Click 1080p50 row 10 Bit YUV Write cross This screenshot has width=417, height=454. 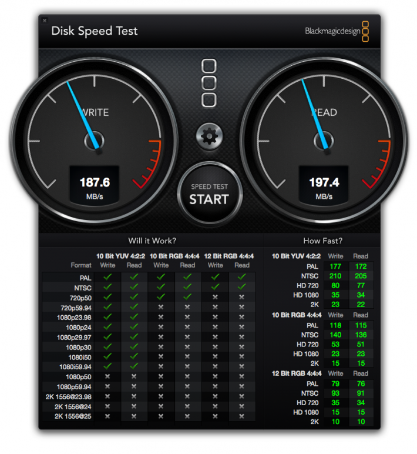tap(107, 376)
